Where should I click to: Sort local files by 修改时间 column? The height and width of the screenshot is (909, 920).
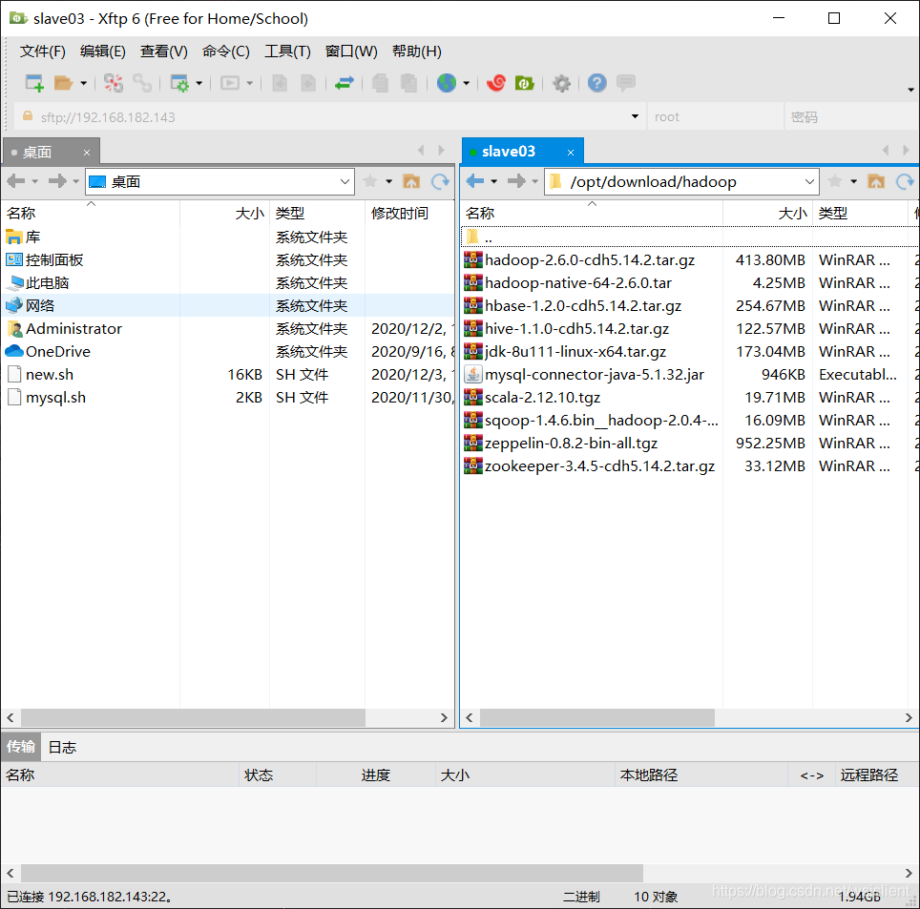coord(409,214)
